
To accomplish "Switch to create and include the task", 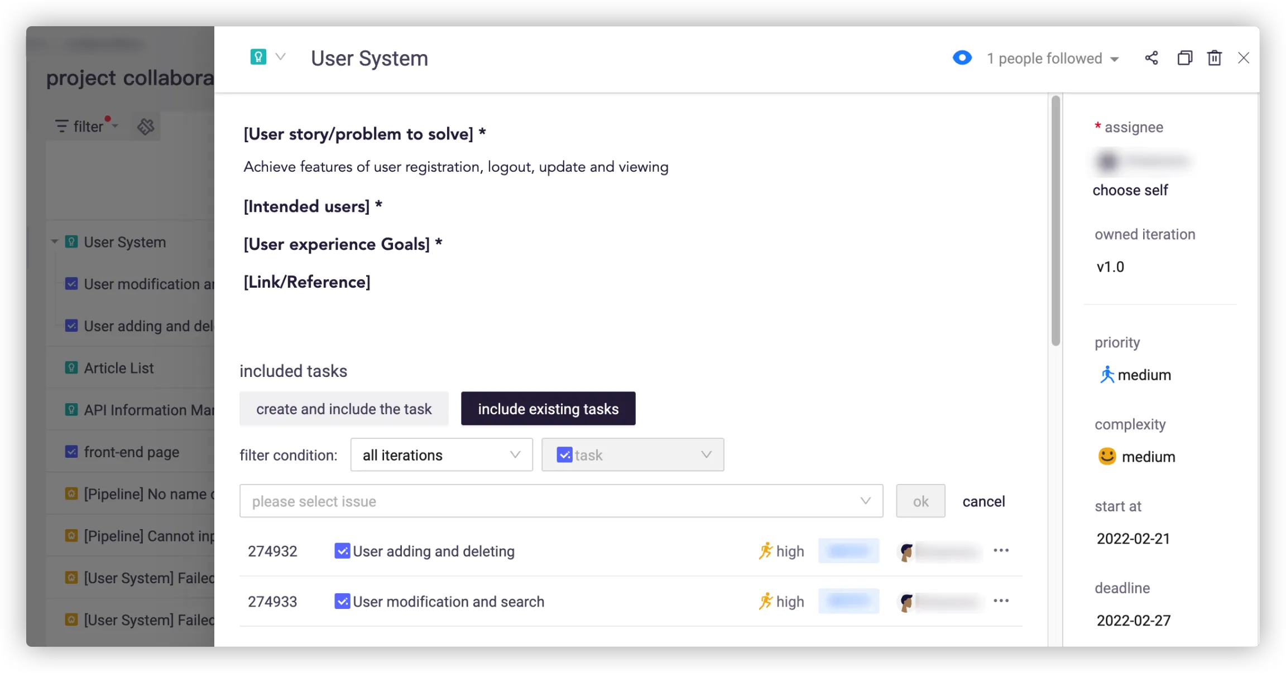I will pos(344,409).
